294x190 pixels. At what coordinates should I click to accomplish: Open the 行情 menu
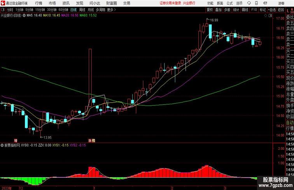tap(38, 3)
